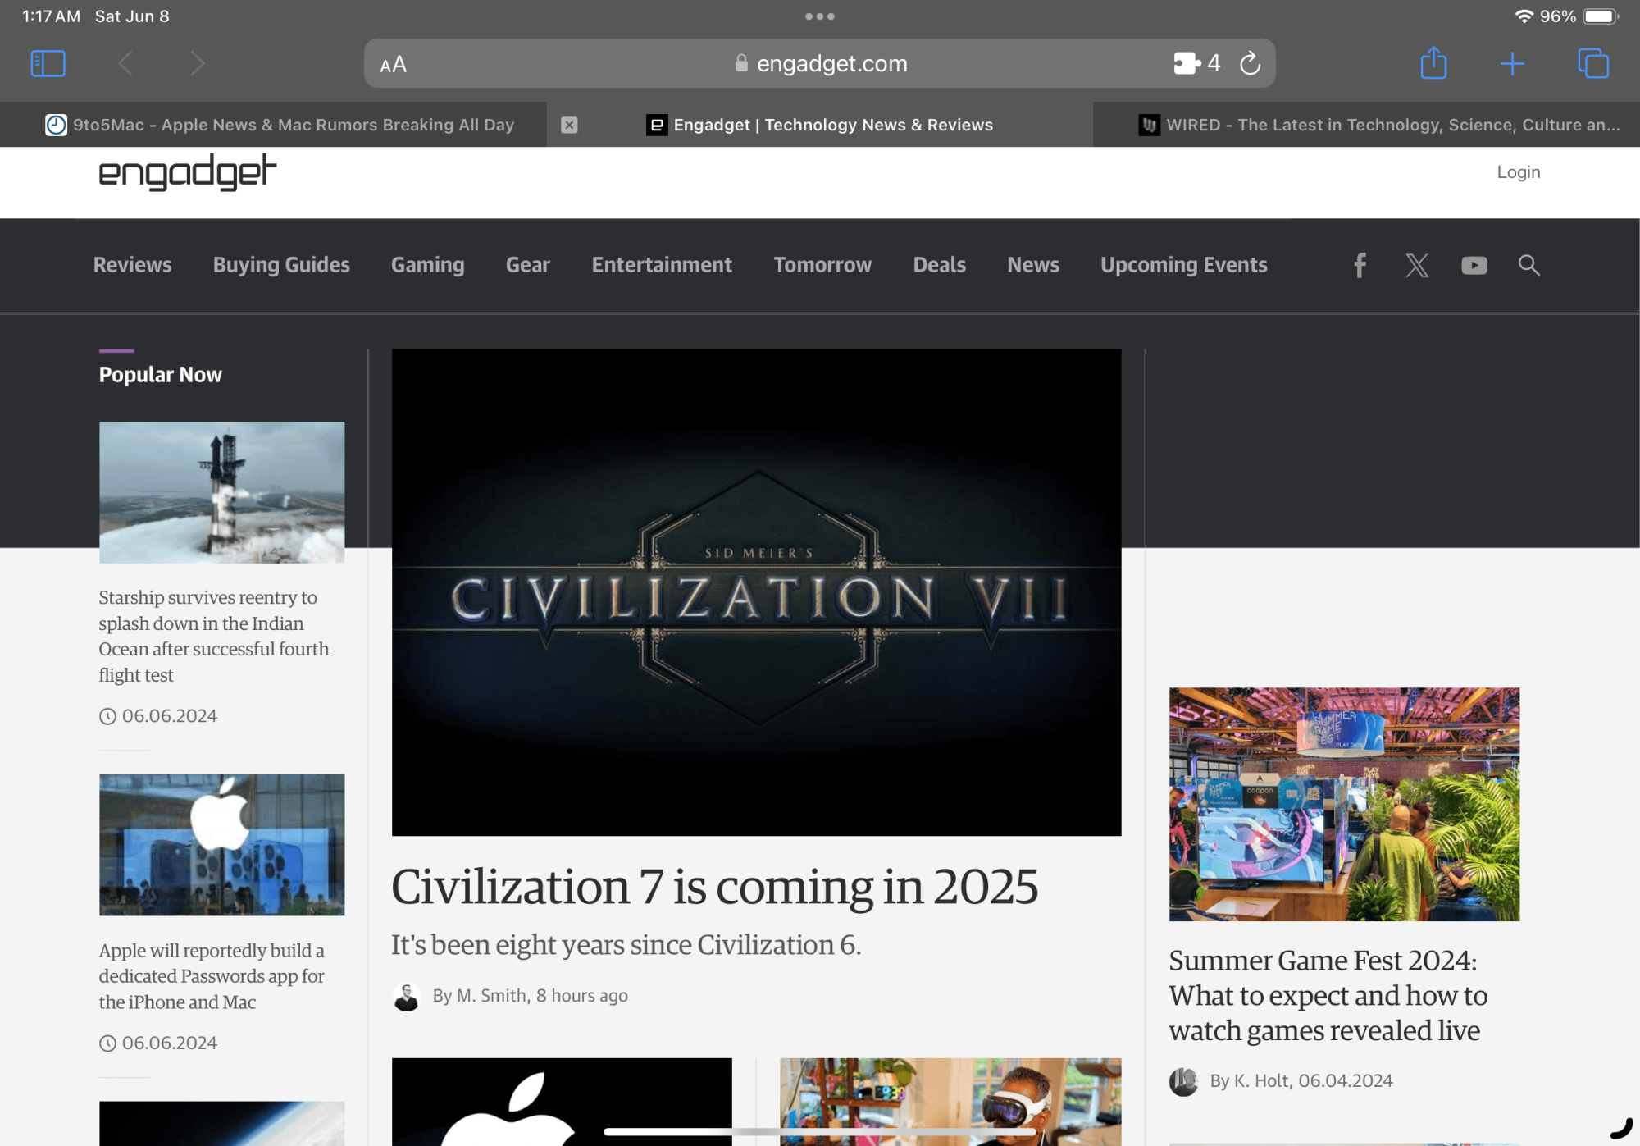The image size is (1640, 1146).
Task: Close the Engadget tab
Action: pos(569,125)
